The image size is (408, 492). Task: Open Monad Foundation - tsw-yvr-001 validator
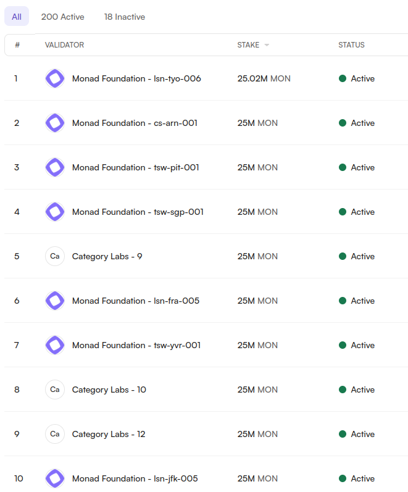pyautogui.click(x=136, y=345)
